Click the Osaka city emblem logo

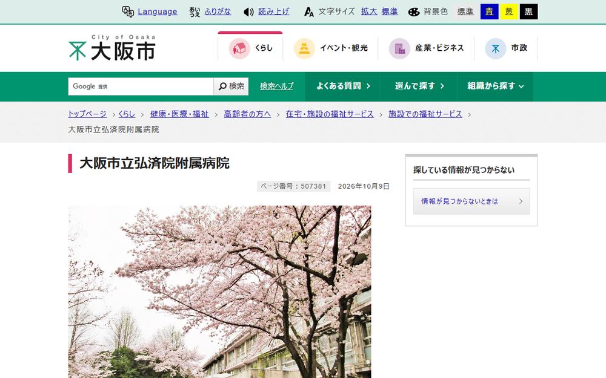coord(78,51)
